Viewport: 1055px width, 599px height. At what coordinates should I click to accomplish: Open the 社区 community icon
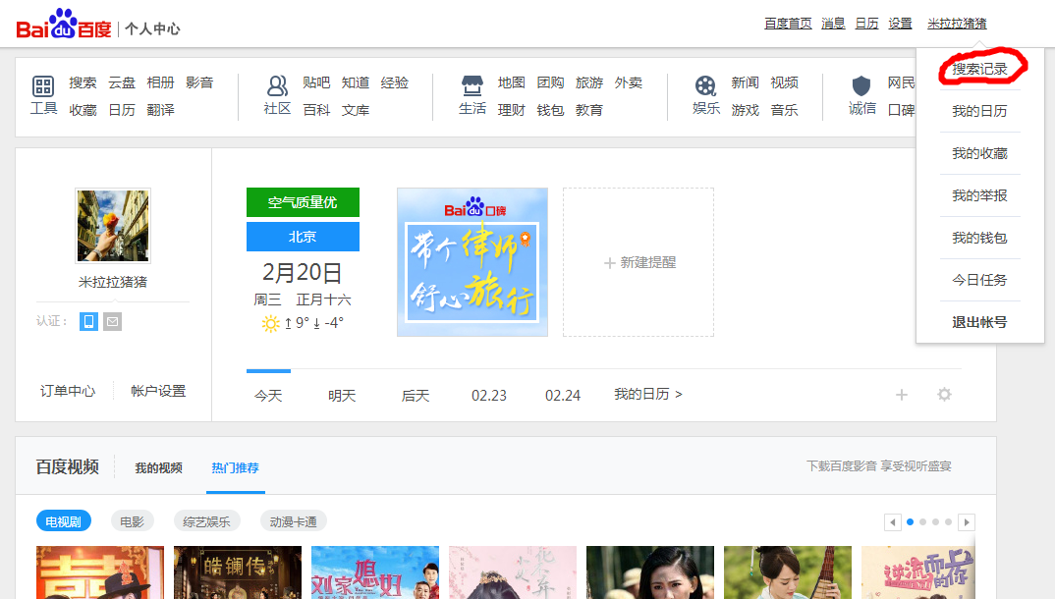[277, 86]
